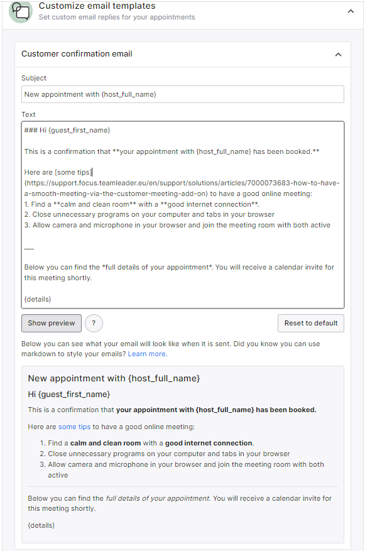365x551 pixels.
Task: Click the {details} placeholder in the preview
Action: pos(41,525)
